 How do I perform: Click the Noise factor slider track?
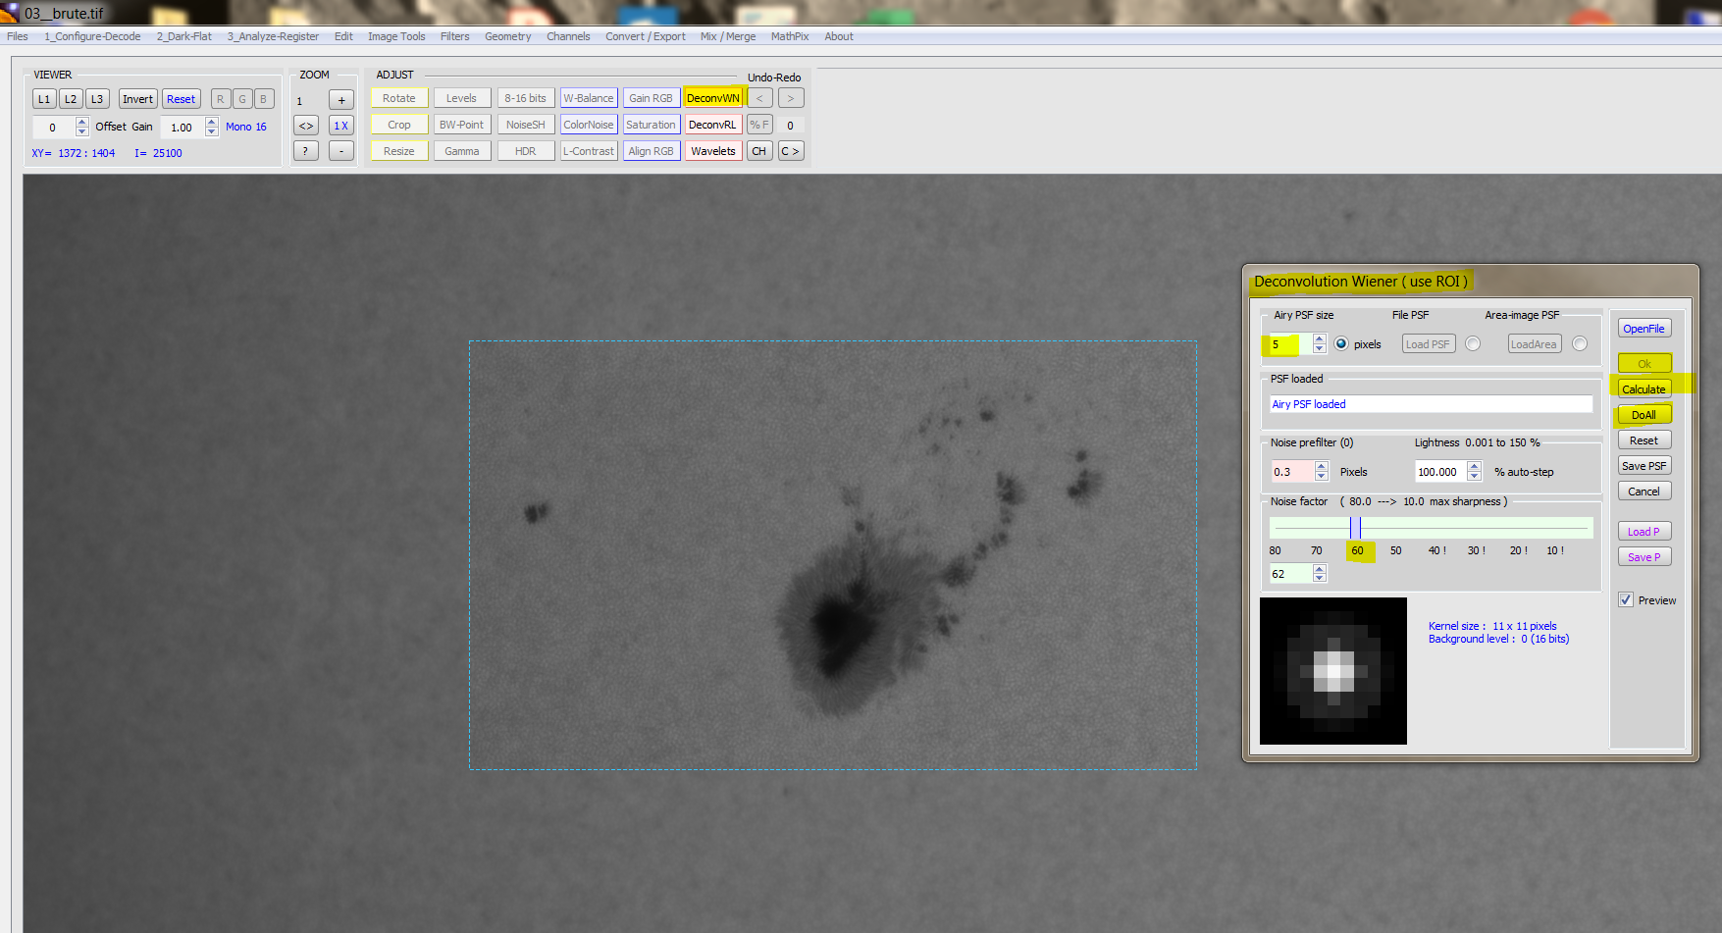(1431, 528)
